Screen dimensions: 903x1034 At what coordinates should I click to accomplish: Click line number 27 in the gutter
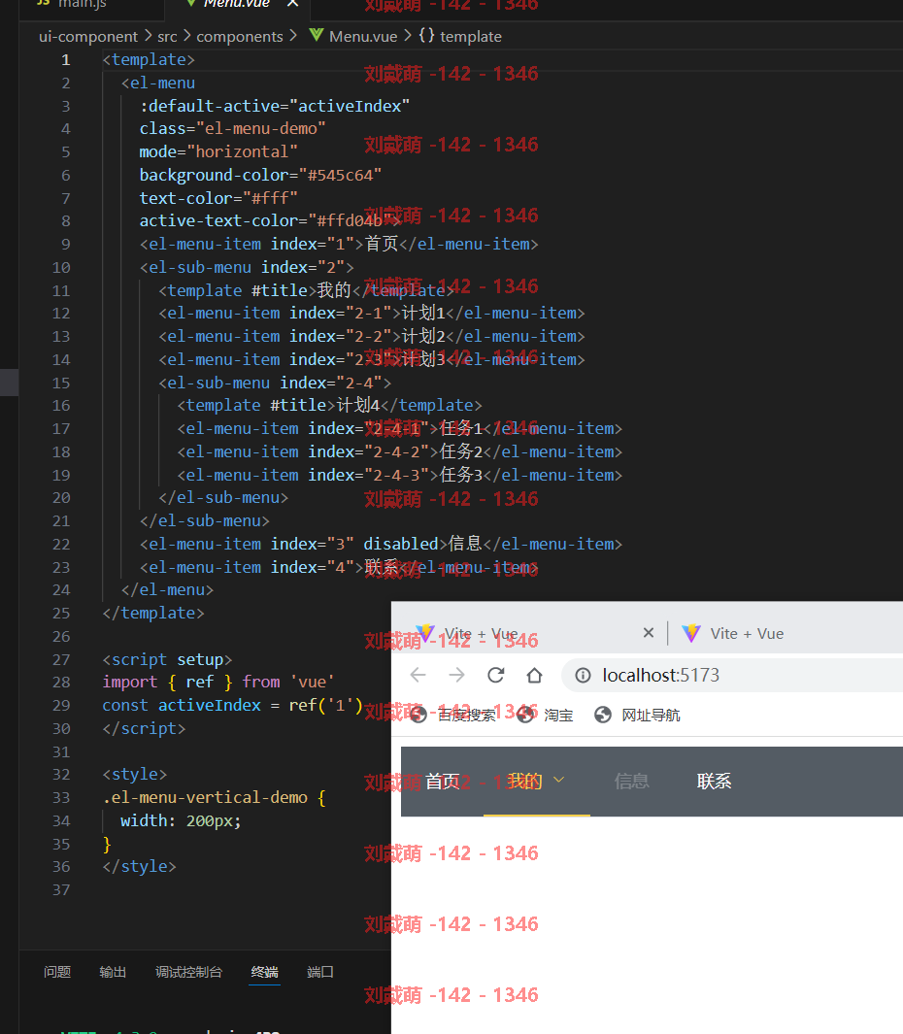(61, 660)
